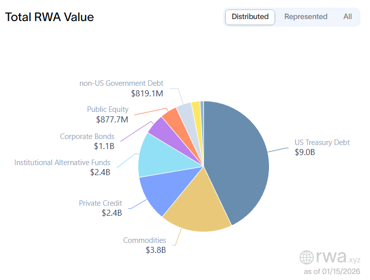Select the Distributed view toggle
This screenshot has height=280, width=370.
point(250,17)
